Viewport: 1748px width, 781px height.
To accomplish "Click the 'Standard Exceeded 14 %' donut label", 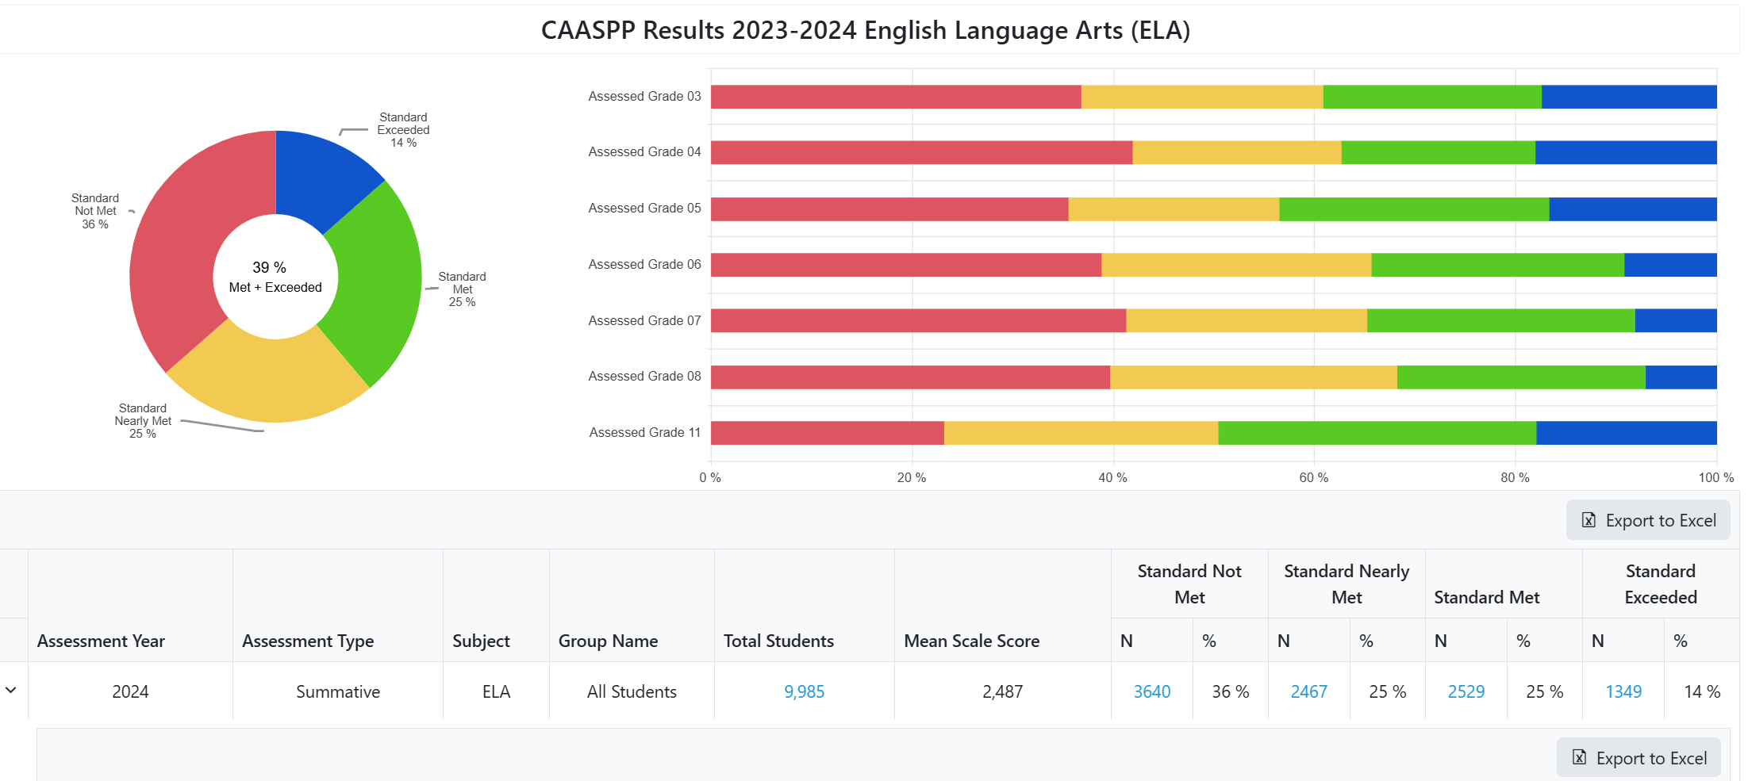I will point(403,130).
